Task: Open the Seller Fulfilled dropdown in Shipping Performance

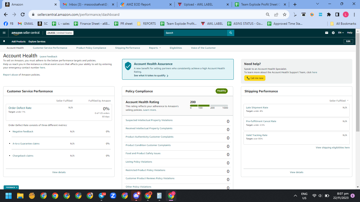Action: (339, 101)
